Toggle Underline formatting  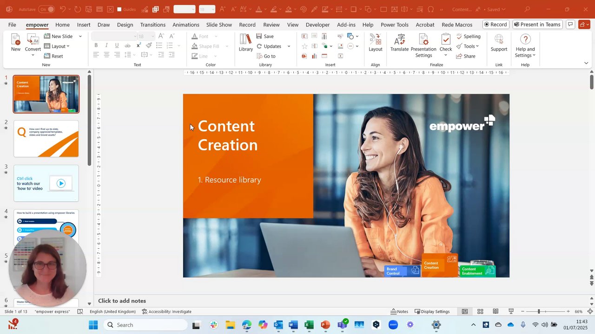(x=117, y=45)
